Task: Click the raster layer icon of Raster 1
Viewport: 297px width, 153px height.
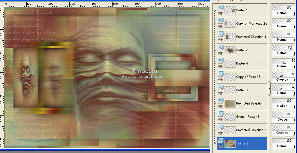Action: pos(221,8)
